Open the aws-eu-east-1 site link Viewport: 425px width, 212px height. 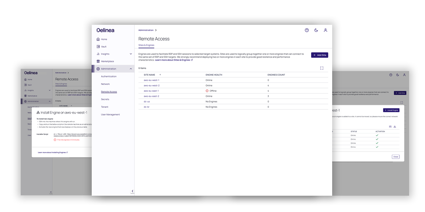[x=151, y=91]
